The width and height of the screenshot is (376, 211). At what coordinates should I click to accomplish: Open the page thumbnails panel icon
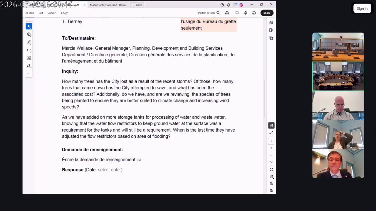271,38
